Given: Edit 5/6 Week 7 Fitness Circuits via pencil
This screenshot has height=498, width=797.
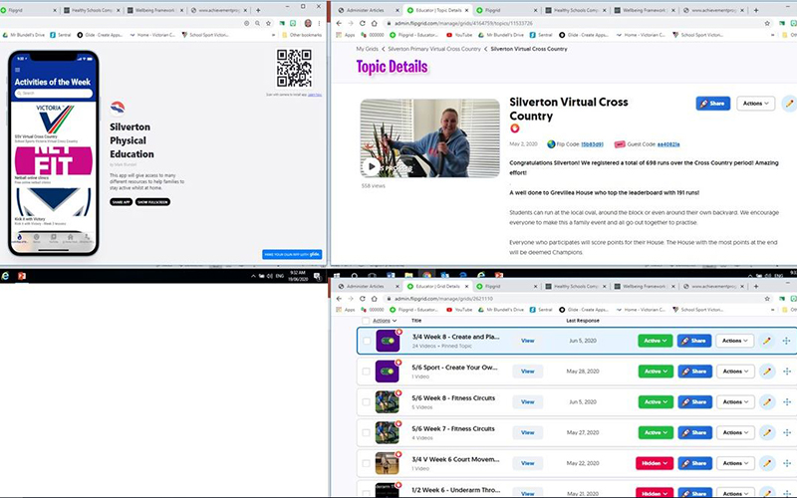Looking at the screenshot, I should click(766, 432).
